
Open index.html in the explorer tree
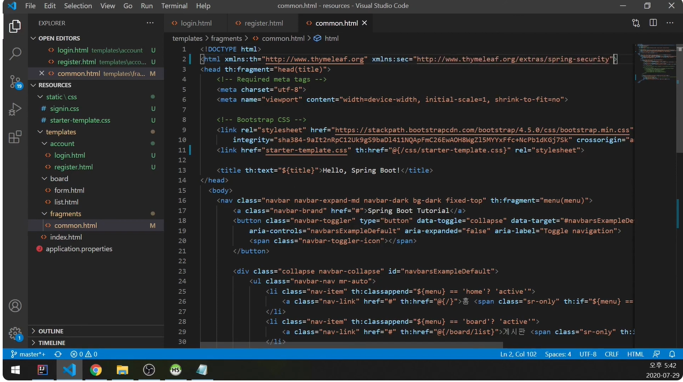pyautogui.click(x=66, y=237)
